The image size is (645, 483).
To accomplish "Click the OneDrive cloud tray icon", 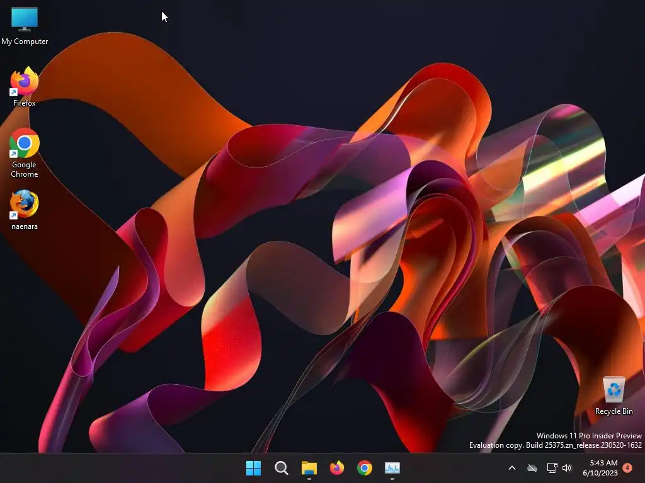I will 532,468.
